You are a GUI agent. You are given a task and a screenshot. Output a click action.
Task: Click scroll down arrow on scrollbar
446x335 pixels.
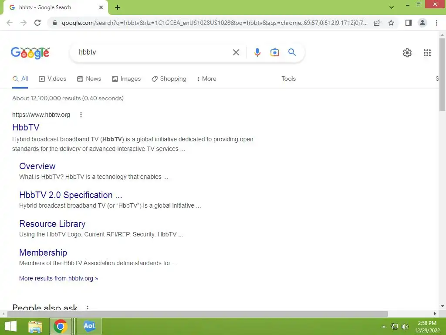tap(442, 306)
